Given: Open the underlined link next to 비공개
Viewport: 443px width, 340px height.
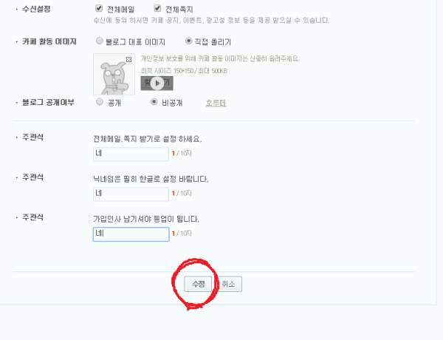Looking at the screenshot, I should coord(216,103).
